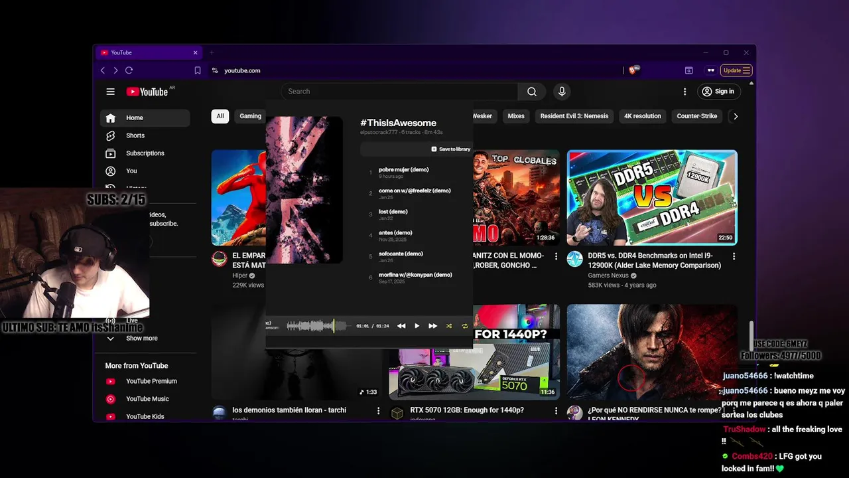Open the Brave Shields lion icon
The width and height of the screenshot is (849, 478).
point(632,70)
